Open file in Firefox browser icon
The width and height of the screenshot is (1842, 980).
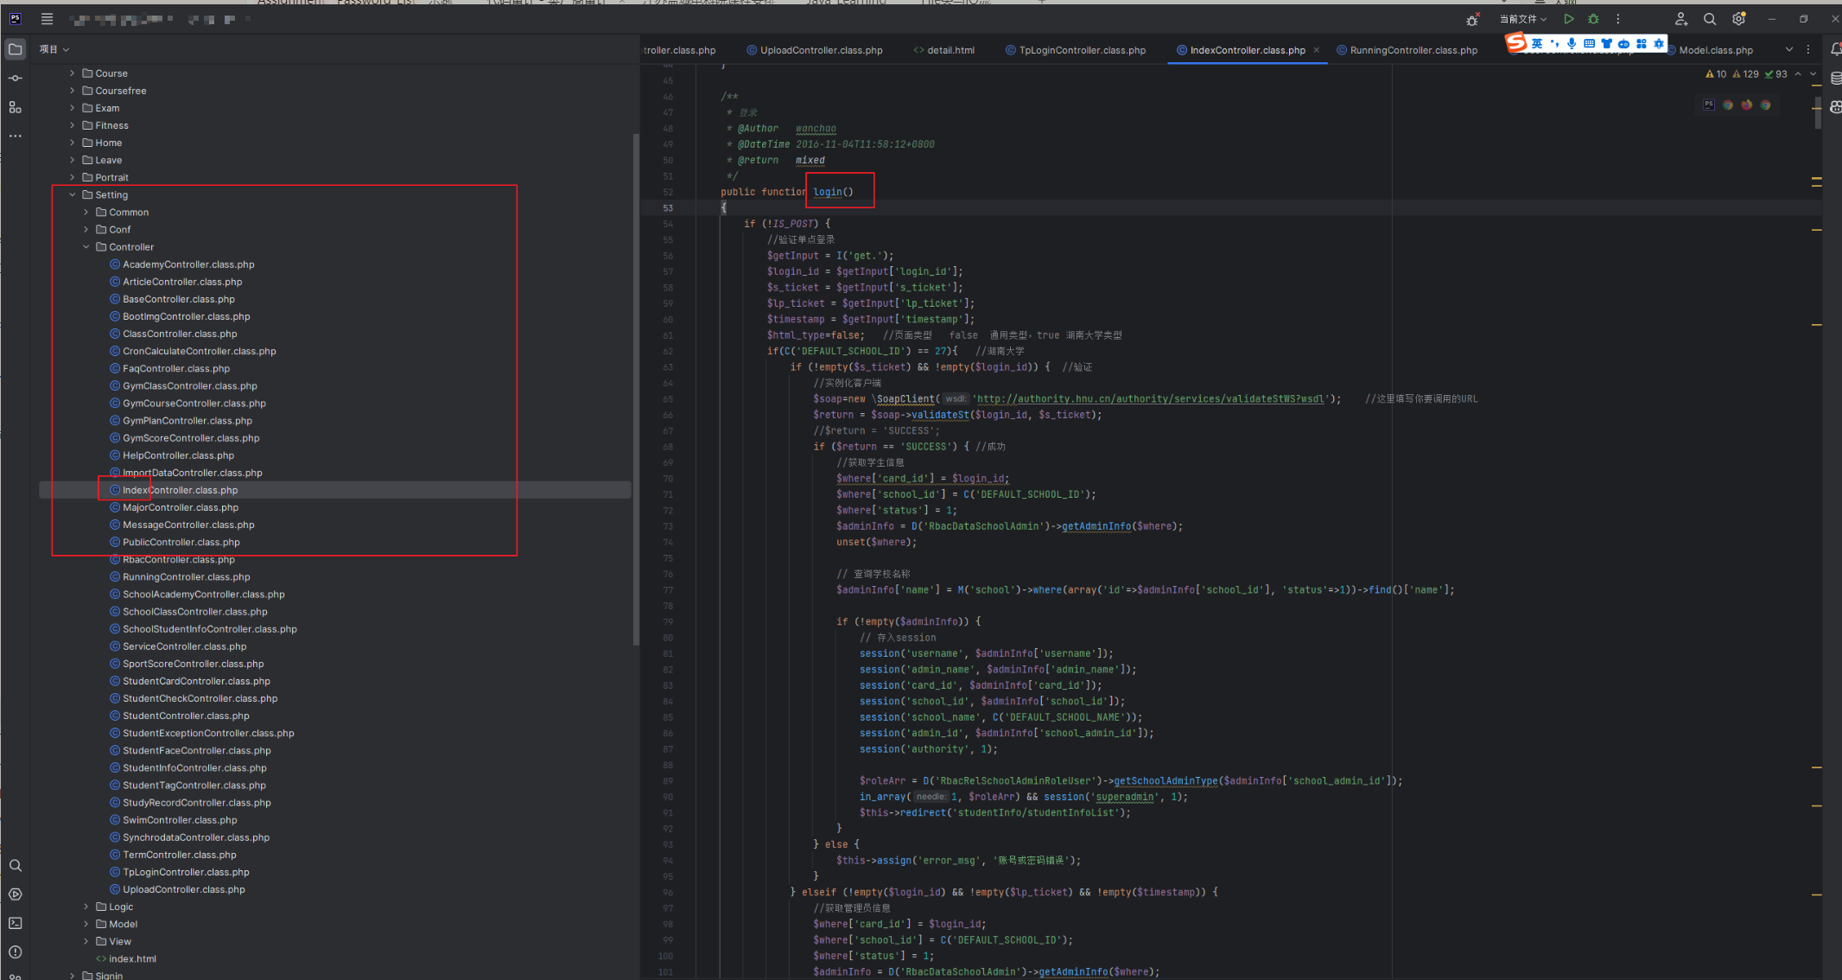pyautogui.click(x=1747, y=105)
